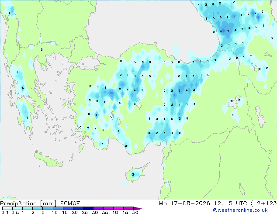Choose the 20–25 mm legend swatch

coord(78,208)
